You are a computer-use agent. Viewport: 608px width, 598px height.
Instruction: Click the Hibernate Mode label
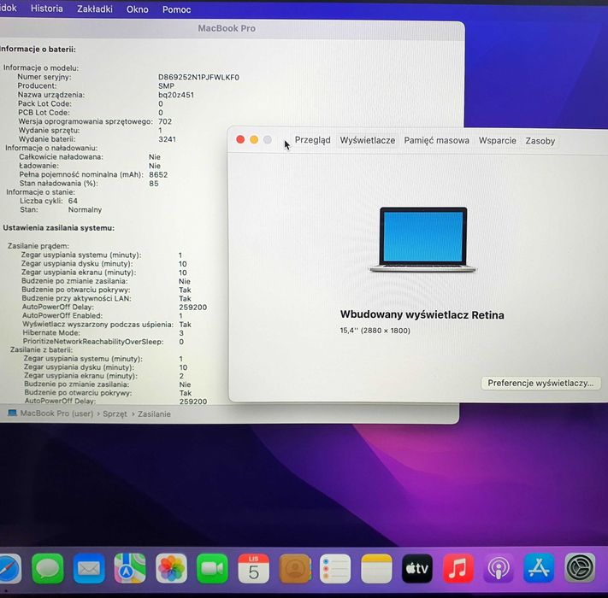click(x=51, y=332)
